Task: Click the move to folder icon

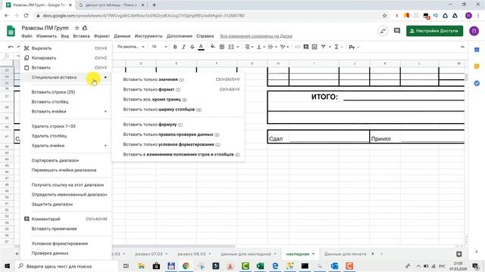Action: [x=84, y=28]
